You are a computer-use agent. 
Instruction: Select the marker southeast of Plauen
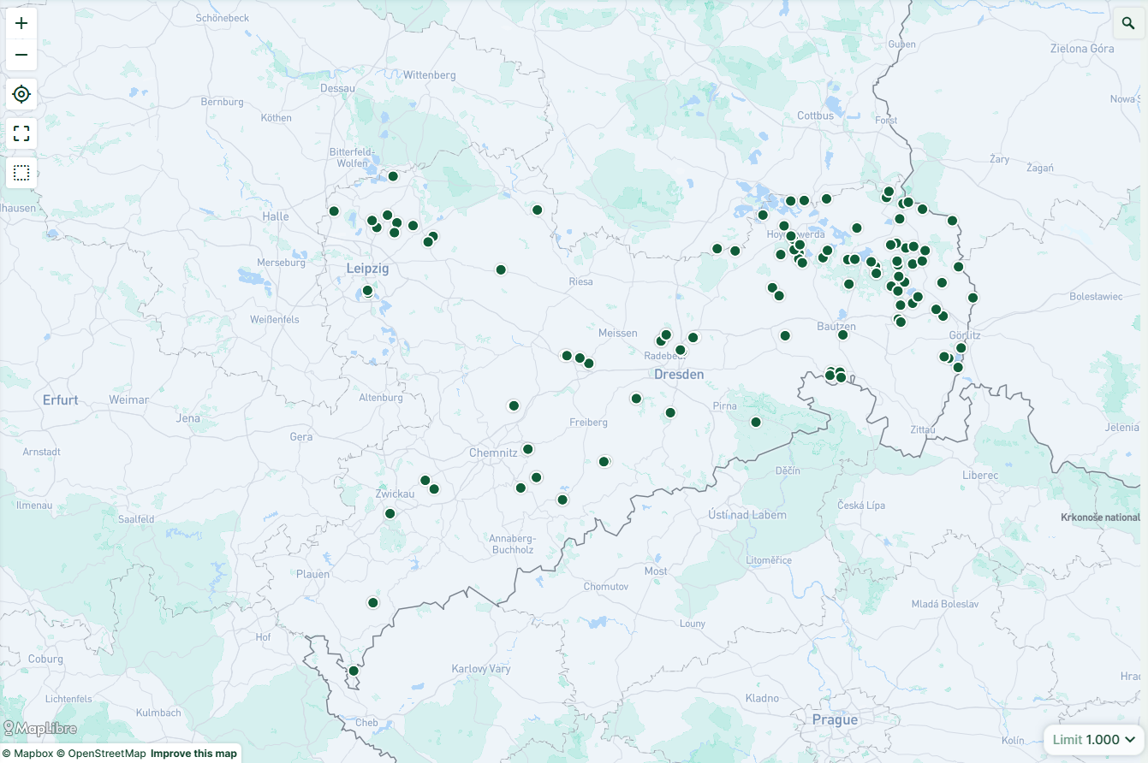[373, 603]
